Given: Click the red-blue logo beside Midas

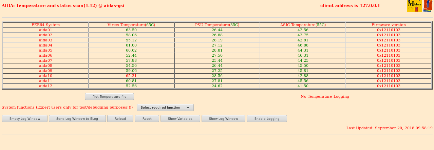Looking at the screenshot, I should [x=428, y=6].
